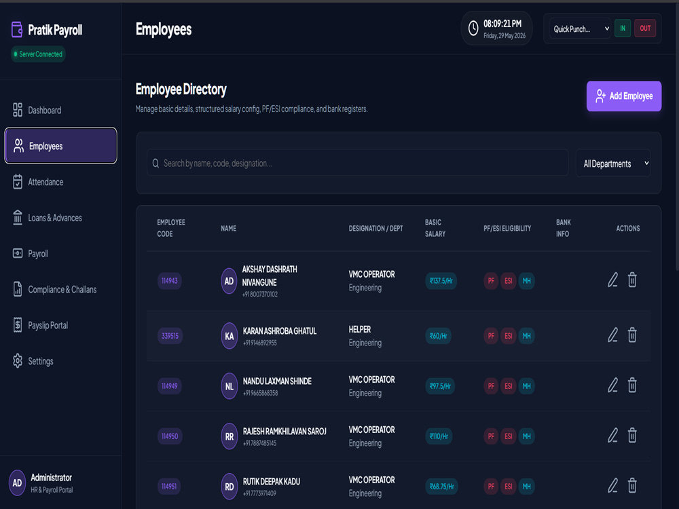The image size is (679, 509).
Task: Punch IN with the green IN button
Action: click(622, 29)
